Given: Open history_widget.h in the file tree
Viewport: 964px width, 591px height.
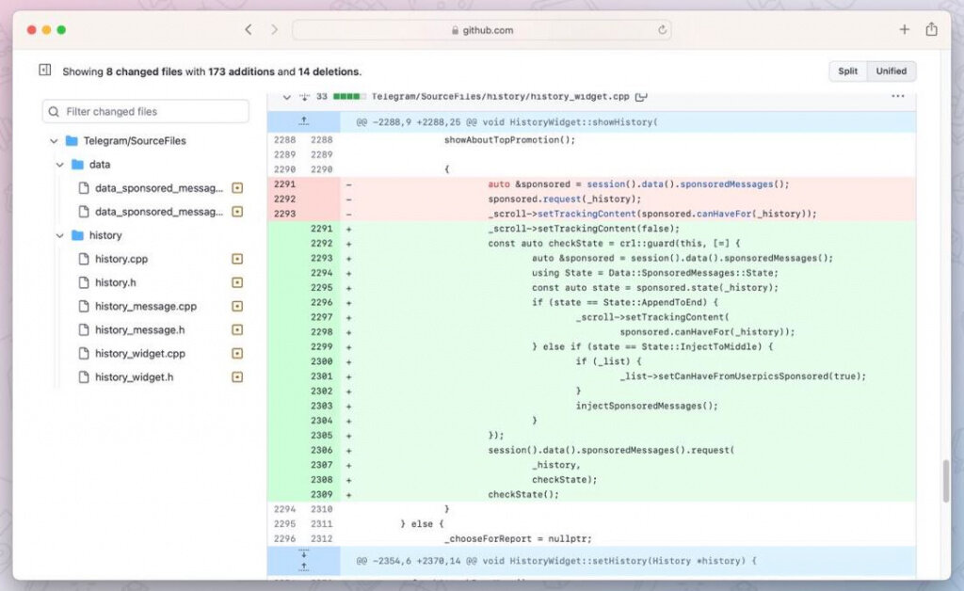Looking at the screenshot, I should pyautogui.click(x=134, y=377).
